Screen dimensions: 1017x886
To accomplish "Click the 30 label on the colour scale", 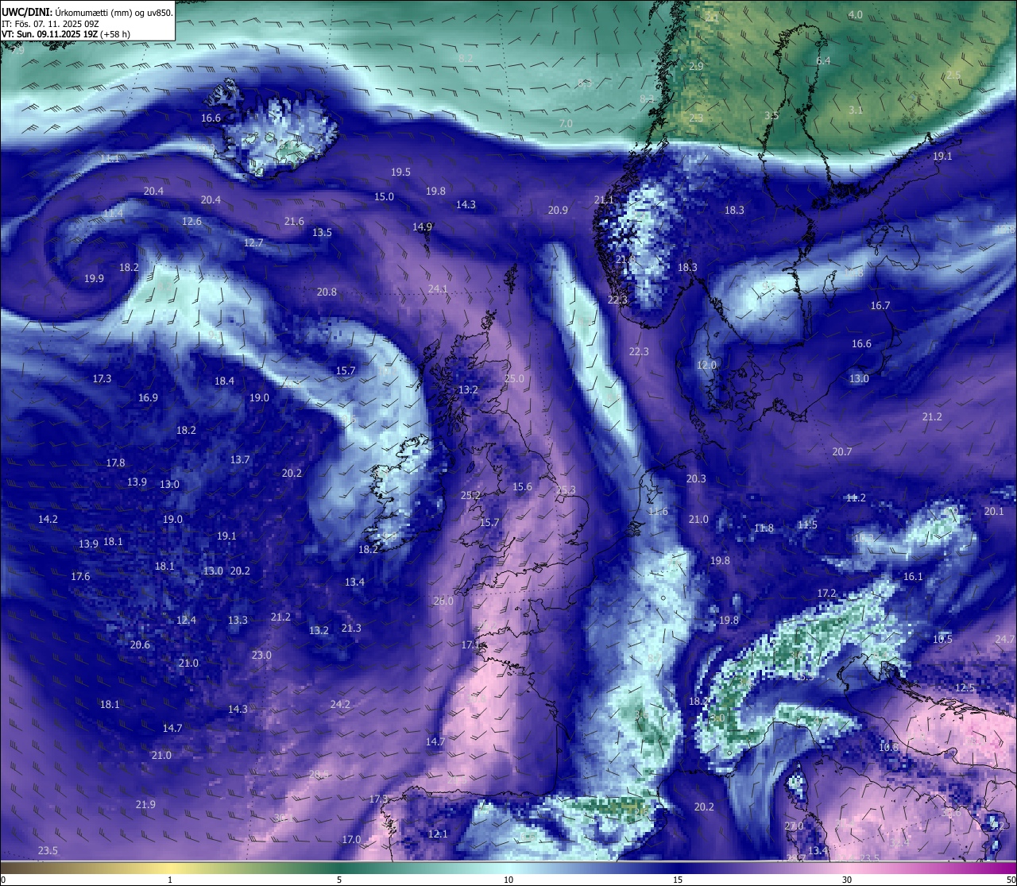I will (x=847, y=880).
